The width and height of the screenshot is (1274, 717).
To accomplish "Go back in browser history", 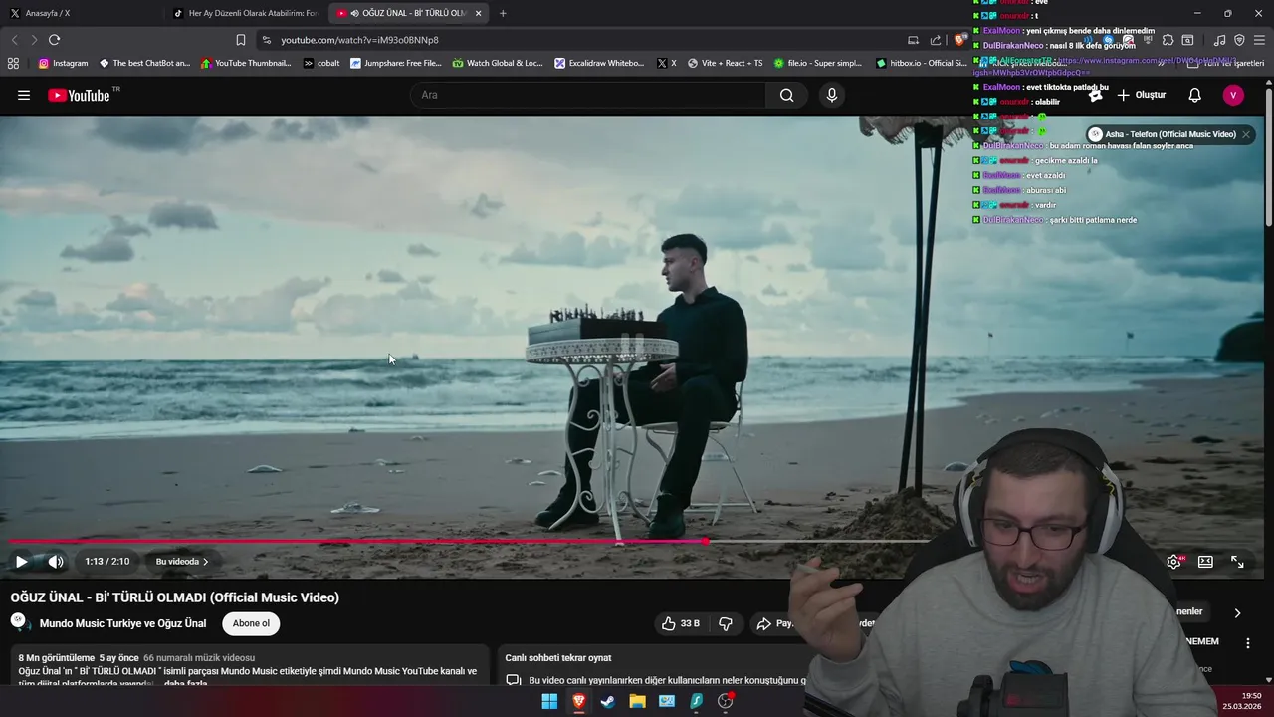I will click(14, 40).
